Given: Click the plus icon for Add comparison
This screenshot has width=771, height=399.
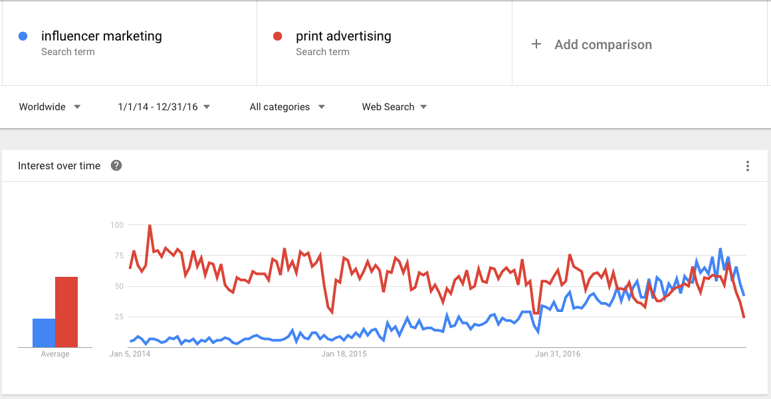Looking at the screenshot, I should pos(536,44).
